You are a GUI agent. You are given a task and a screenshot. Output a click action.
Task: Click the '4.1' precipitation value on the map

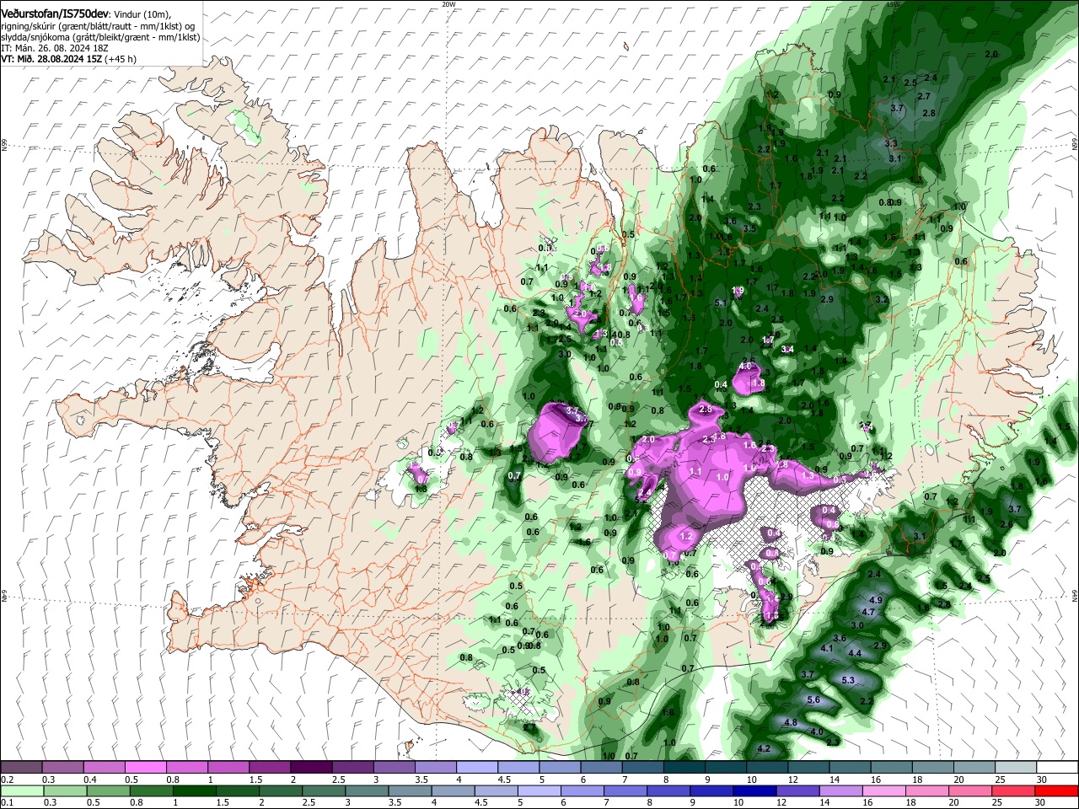pos(827,648)
